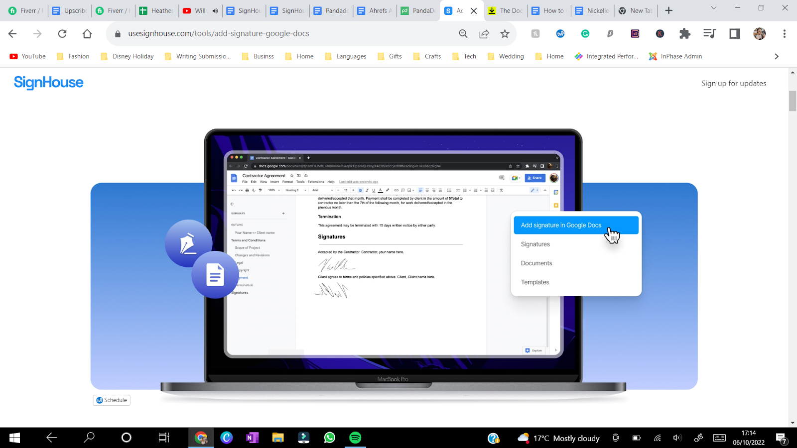Expand hidden bookmarks with the chevron
The image size is (797, 448).
coord(776,56)
